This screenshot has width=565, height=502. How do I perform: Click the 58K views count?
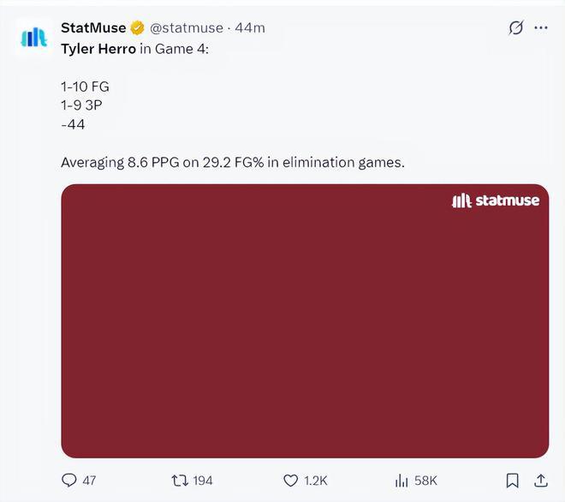pyautogui.click(x=425, y=481)
